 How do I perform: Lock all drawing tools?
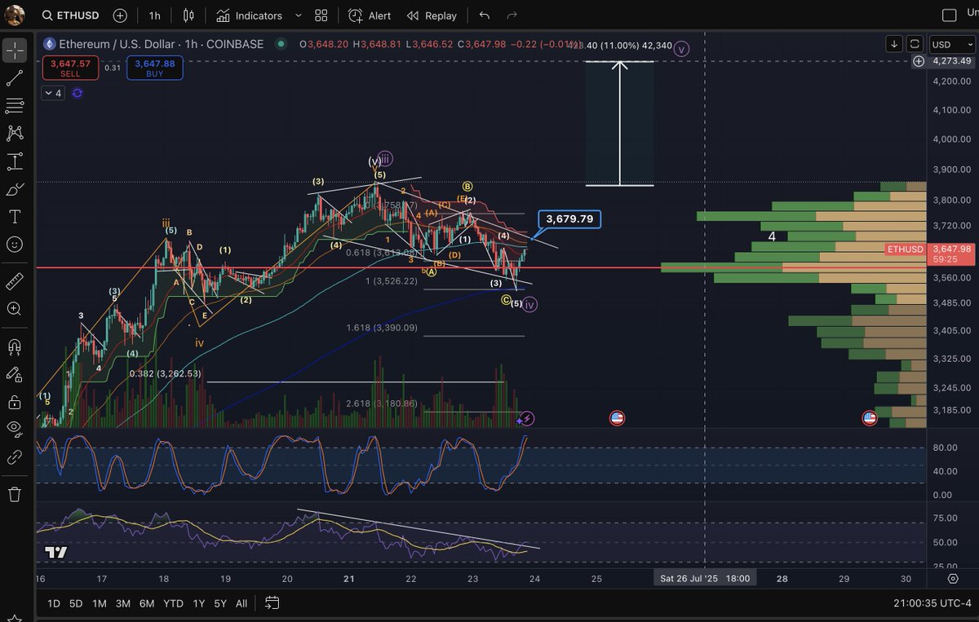coord(15,402)
